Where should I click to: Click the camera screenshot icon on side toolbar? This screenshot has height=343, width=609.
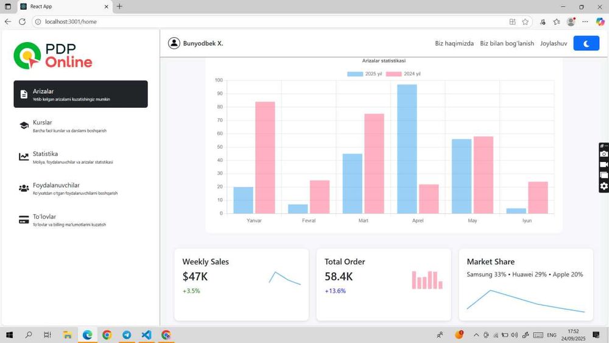point(604,154)
